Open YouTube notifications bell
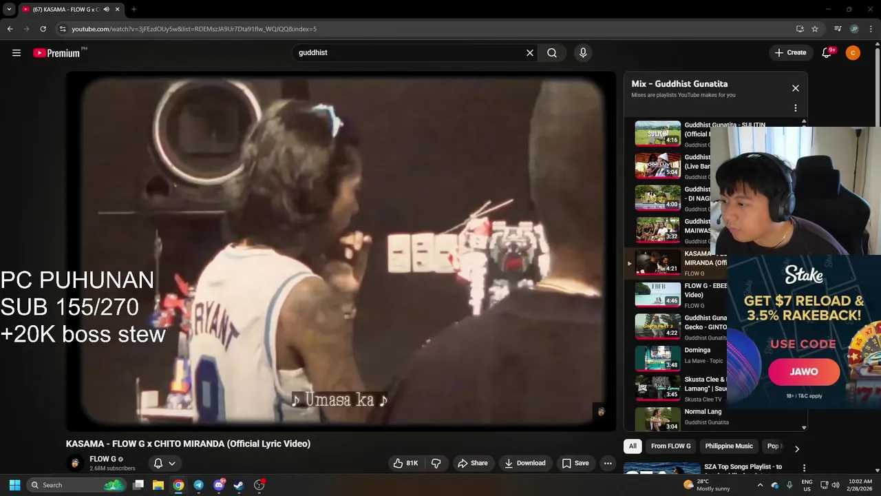Screen dimensions: 881x496 tap(827, 53)
